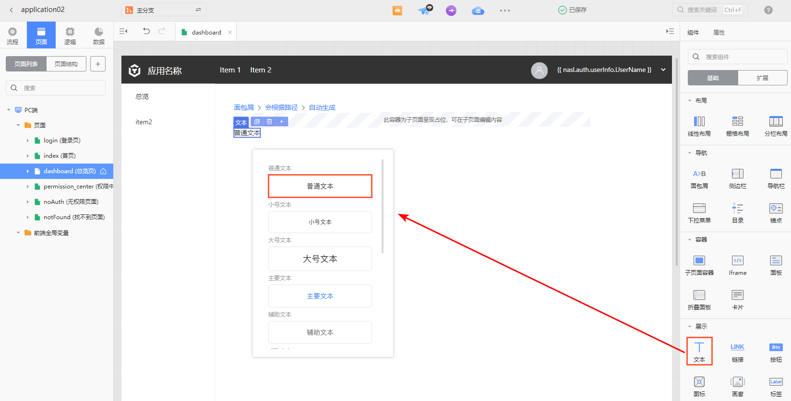This screenshot has width=791, height=401.
Task: Select the 扩展 component category
Action: [x=763, y=78]
